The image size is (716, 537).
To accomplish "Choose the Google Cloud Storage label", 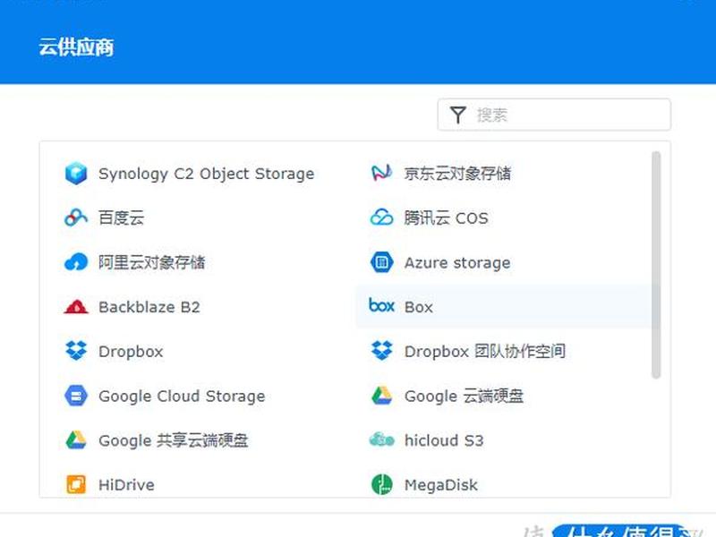I will (182, 396).
